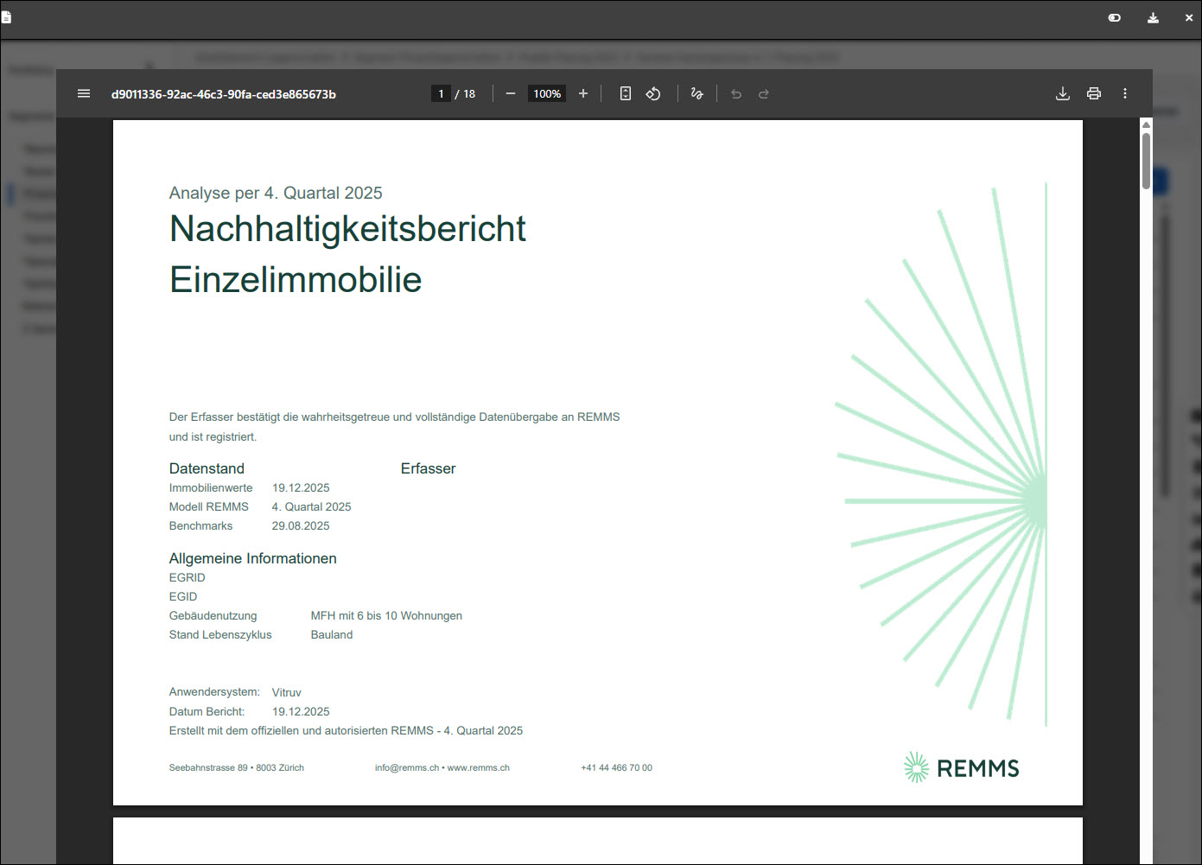Close the document preview overlay
Image resolution: width=1202 pixels, height=865 pixels.
click(1189, 17)
